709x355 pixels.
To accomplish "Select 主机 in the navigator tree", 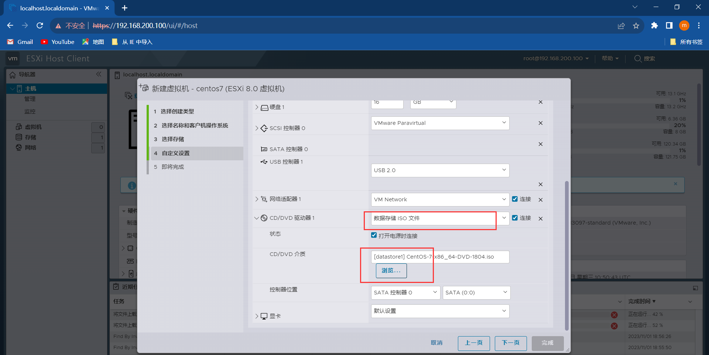I will 57,89.
